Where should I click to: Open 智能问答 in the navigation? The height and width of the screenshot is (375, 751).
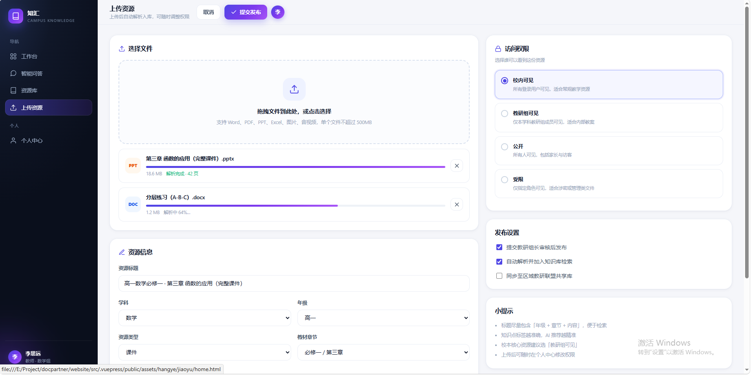click(x=49, y=73)
